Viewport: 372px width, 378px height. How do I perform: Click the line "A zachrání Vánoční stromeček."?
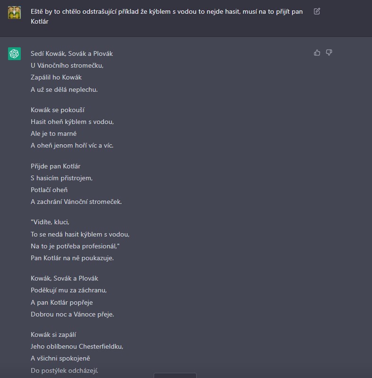click(x=76, y=202)
